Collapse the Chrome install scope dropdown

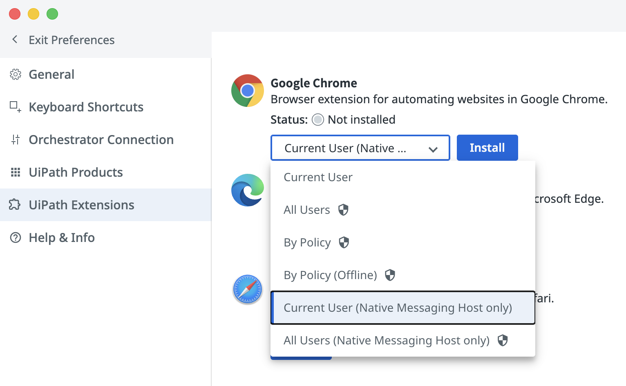[x=360, y=148]
